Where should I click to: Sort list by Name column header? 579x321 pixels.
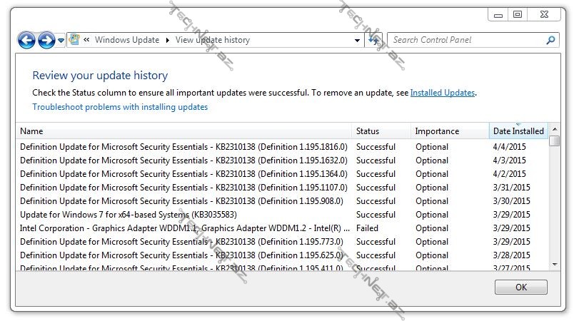pos(184,131)
